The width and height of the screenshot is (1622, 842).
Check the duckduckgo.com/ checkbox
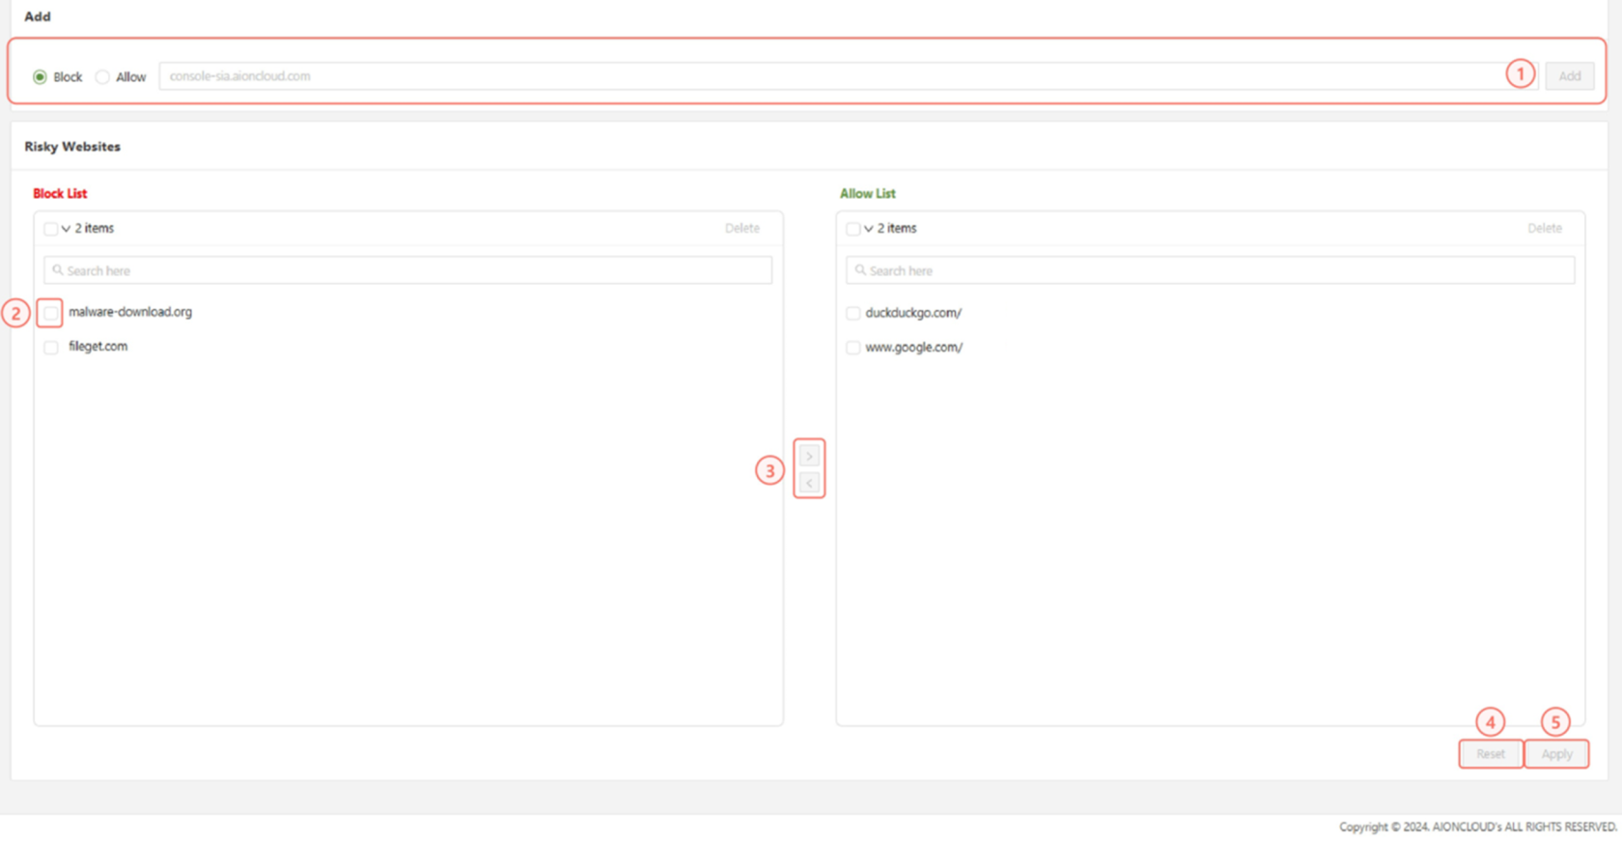(853, 313)
